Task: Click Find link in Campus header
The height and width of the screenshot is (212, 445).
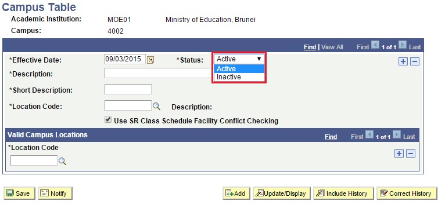Action: tap(310, 47)
